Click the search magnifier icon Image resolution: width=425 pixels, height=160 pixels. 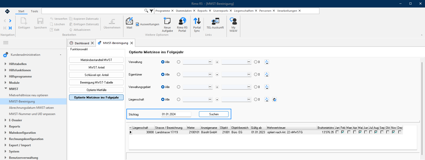(x=146, y=11)
